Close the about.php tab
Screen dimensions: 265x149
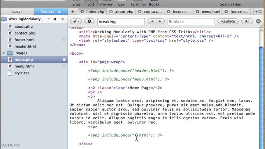click(x=111, y=12)
